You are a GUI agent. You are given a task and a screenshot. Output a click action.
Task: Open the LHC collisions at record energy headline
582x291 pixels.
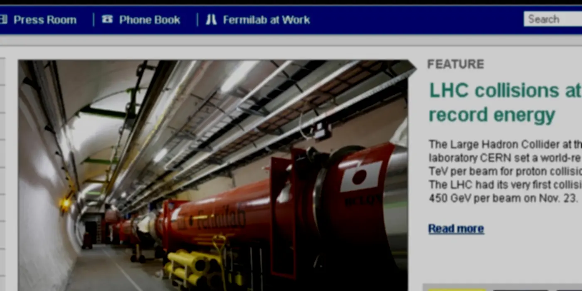(505, 102)
